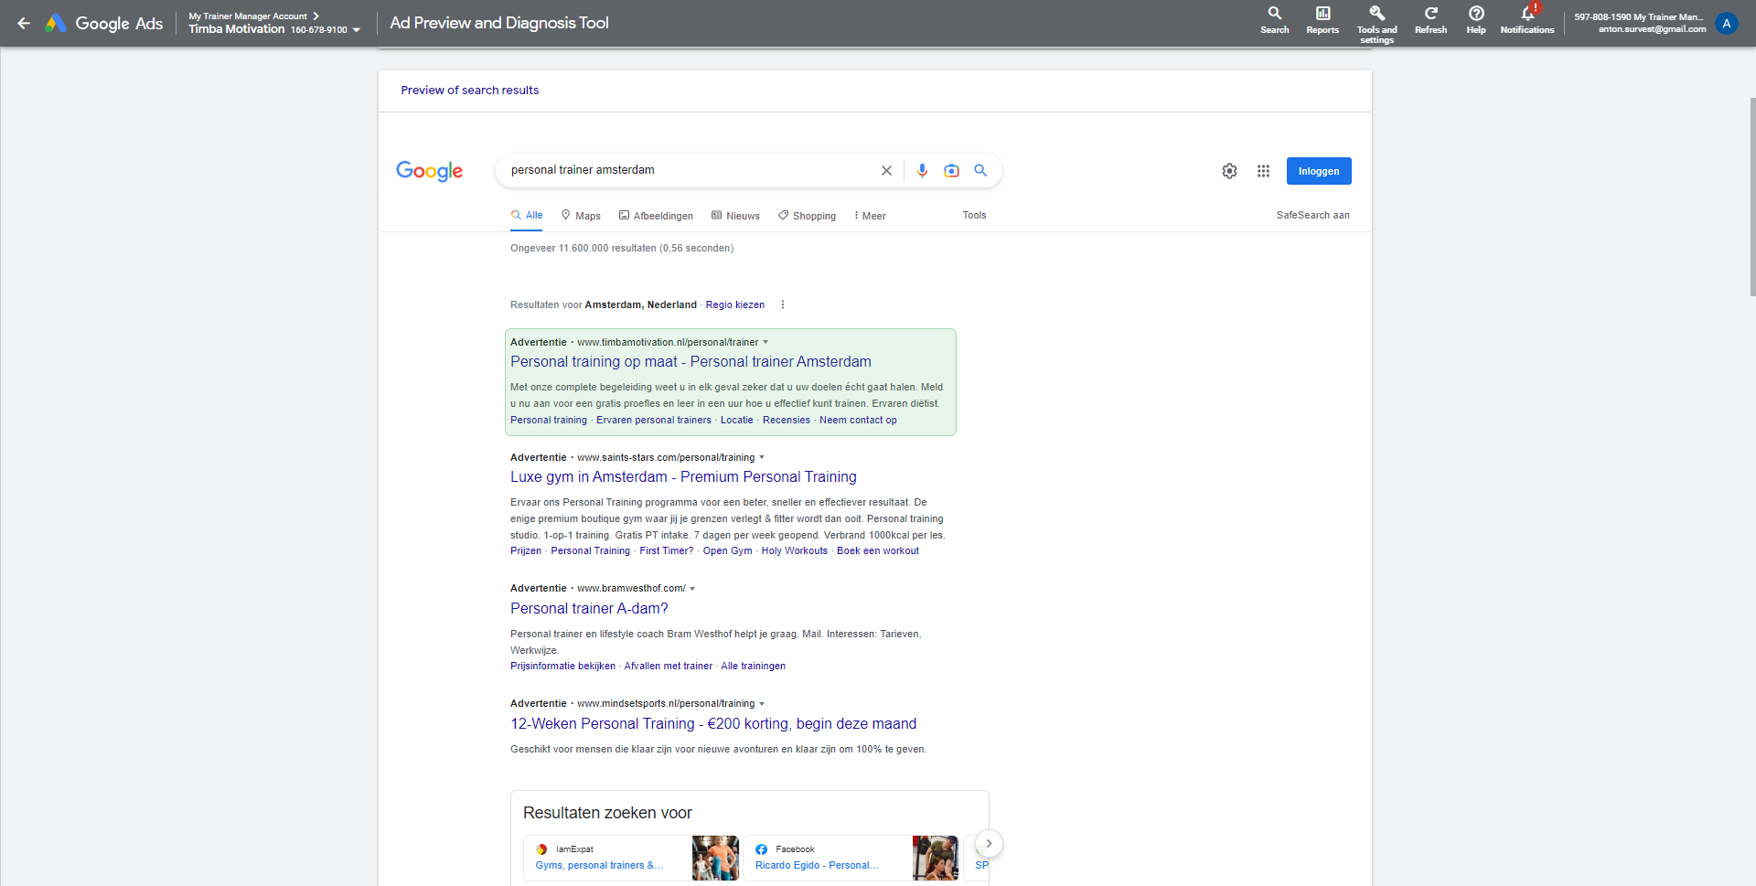1756x886 pixels.
Task: Open Luxe gym in Amsterdam ad headline
Action: (683, 477)
